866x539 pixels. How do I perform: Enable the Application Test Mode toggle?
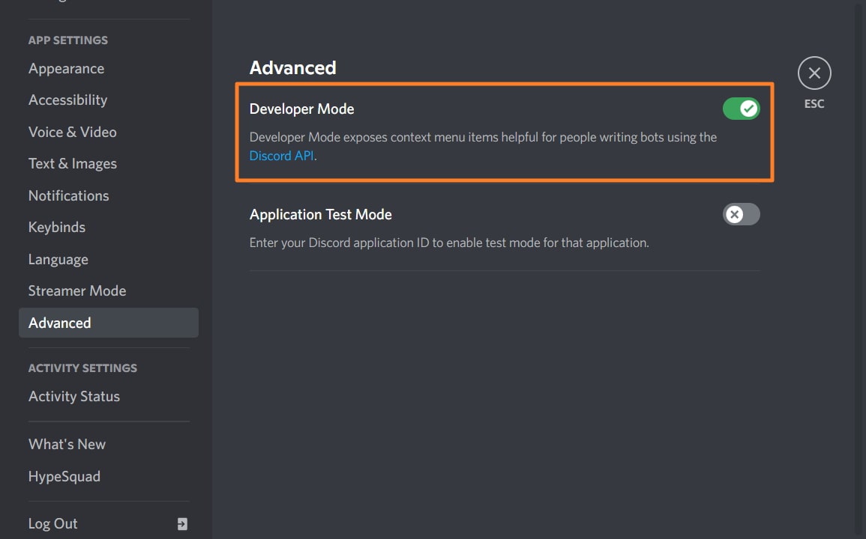(742, 214)
